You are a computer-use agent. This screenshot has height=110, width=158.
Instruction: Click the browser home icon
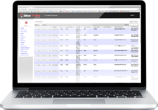[25, 10]
